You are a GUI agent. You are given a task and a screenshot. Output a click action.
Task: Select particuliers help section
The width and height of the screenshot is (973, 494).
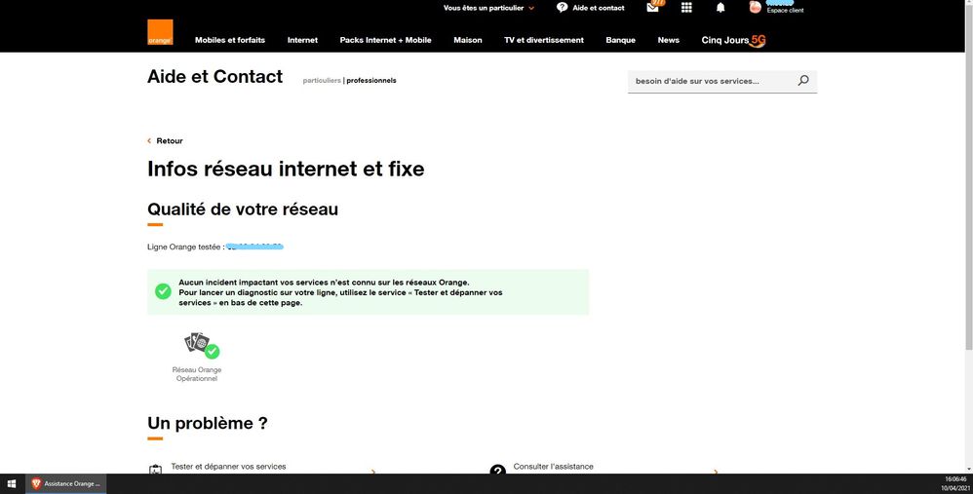click(x=322, y=81)
